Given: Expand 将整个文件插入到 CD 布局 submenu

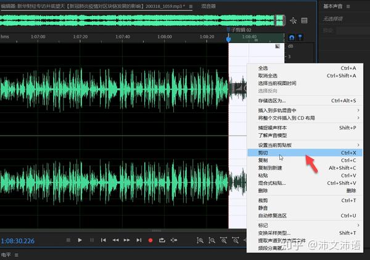Looking at the screenshot, I should (305, 118).
